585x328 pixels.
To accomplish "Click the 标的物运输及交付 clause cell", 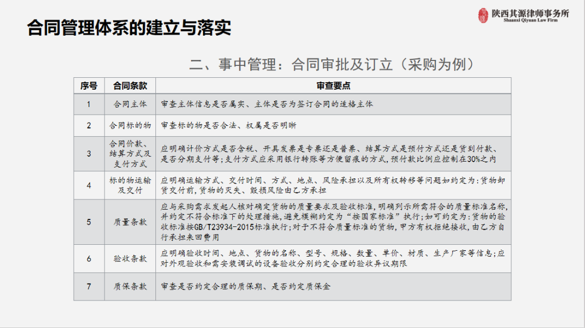I will coord(130,185).
